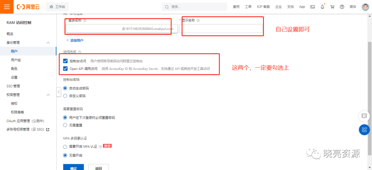Screen dimensions: 372x170
Task: Collapse the sidebar with the arrow handle
Action: pos(59,92)
